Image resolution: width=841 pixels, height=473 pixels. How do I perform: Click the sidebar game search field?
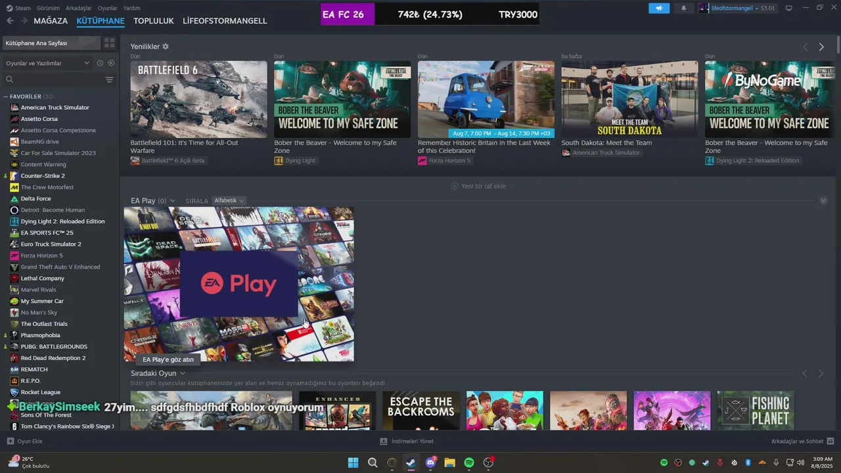53,79
